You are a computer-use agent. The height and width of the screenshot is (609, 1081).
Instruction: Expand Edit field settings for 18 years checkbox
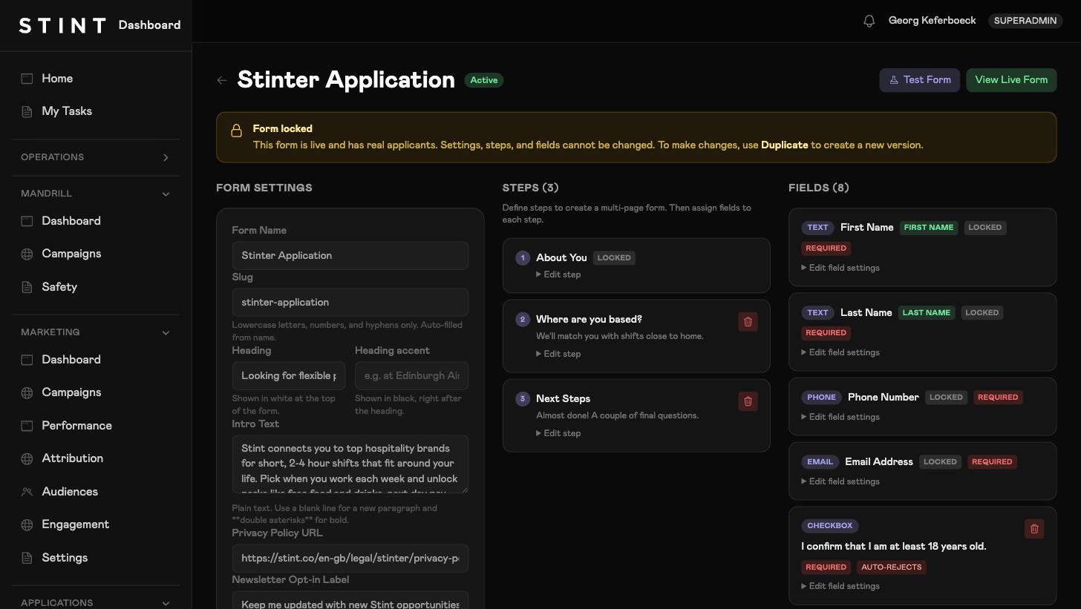840,586
